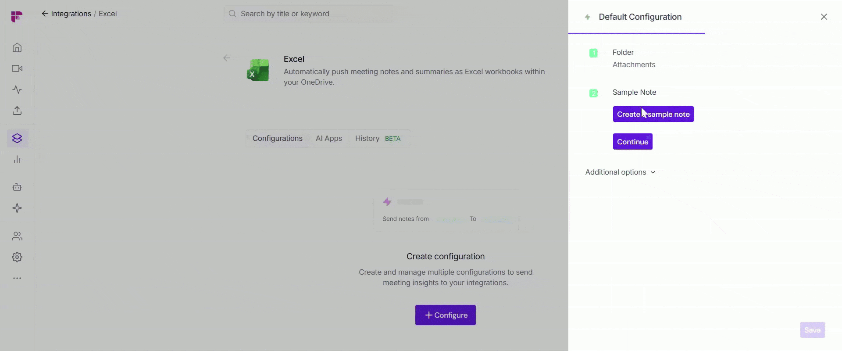Click the Save button

point(813,330)
